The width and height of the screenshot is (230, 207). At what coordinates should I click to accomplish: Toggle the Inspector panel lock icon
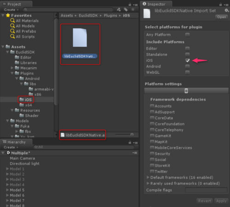(x=220, y=5)
